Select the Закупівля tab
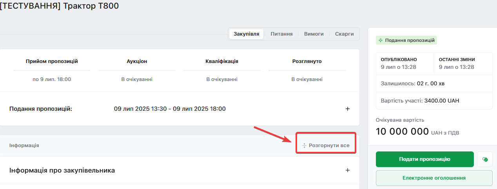The image size is (497, 189). click(x=246, y=34)
